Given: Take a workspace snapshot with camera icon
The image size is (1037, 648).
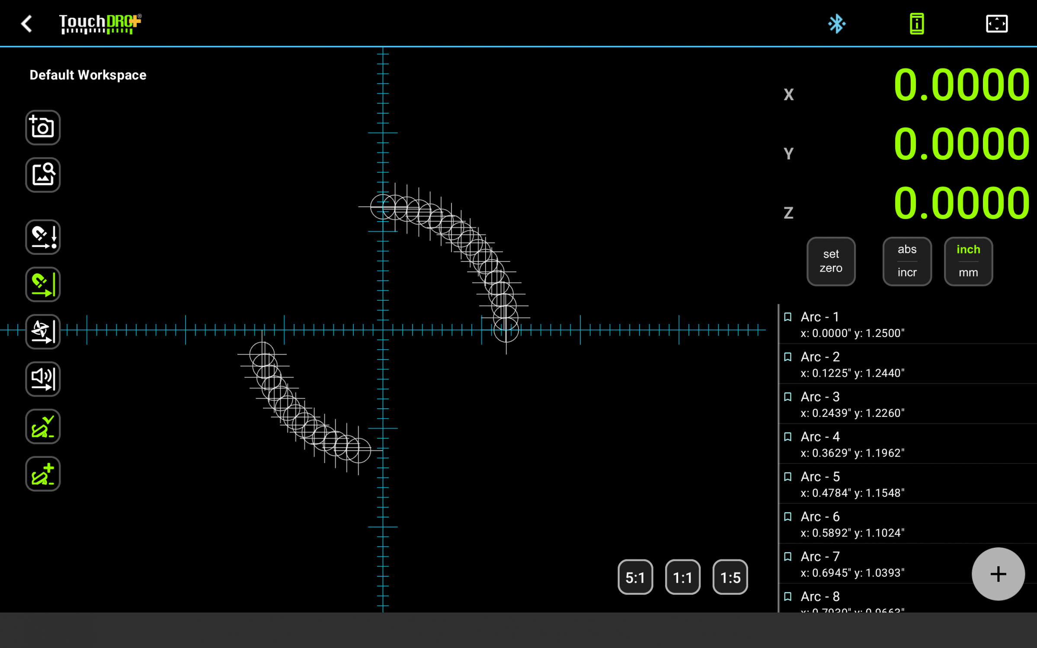Looking at the screenshot, I should [x=43, y=127].
